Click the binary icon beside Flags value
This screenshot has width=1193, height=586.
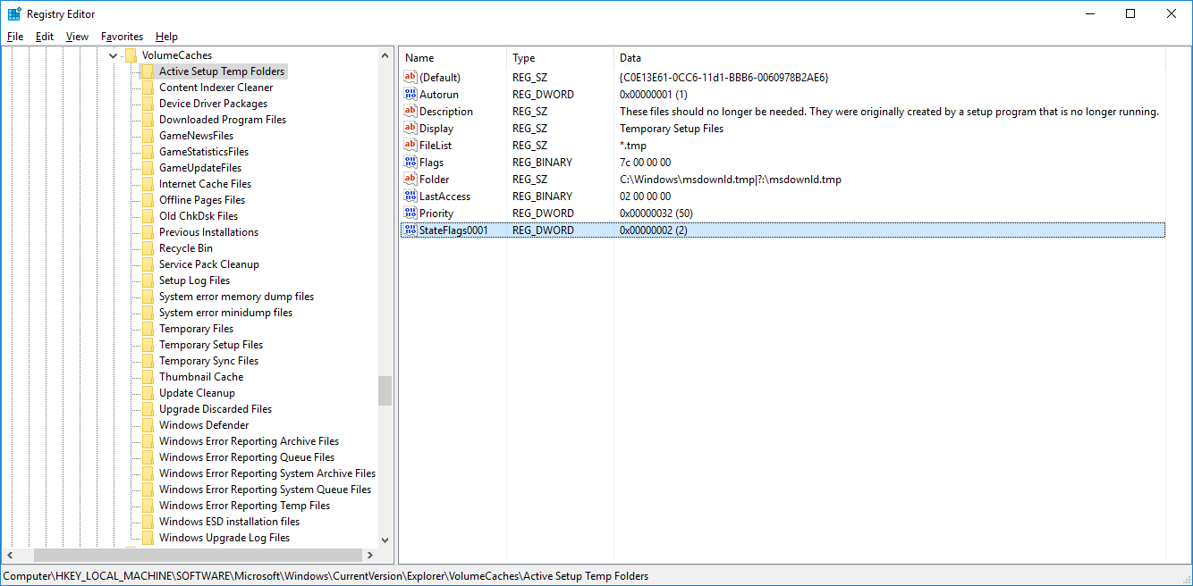[410, 163]
